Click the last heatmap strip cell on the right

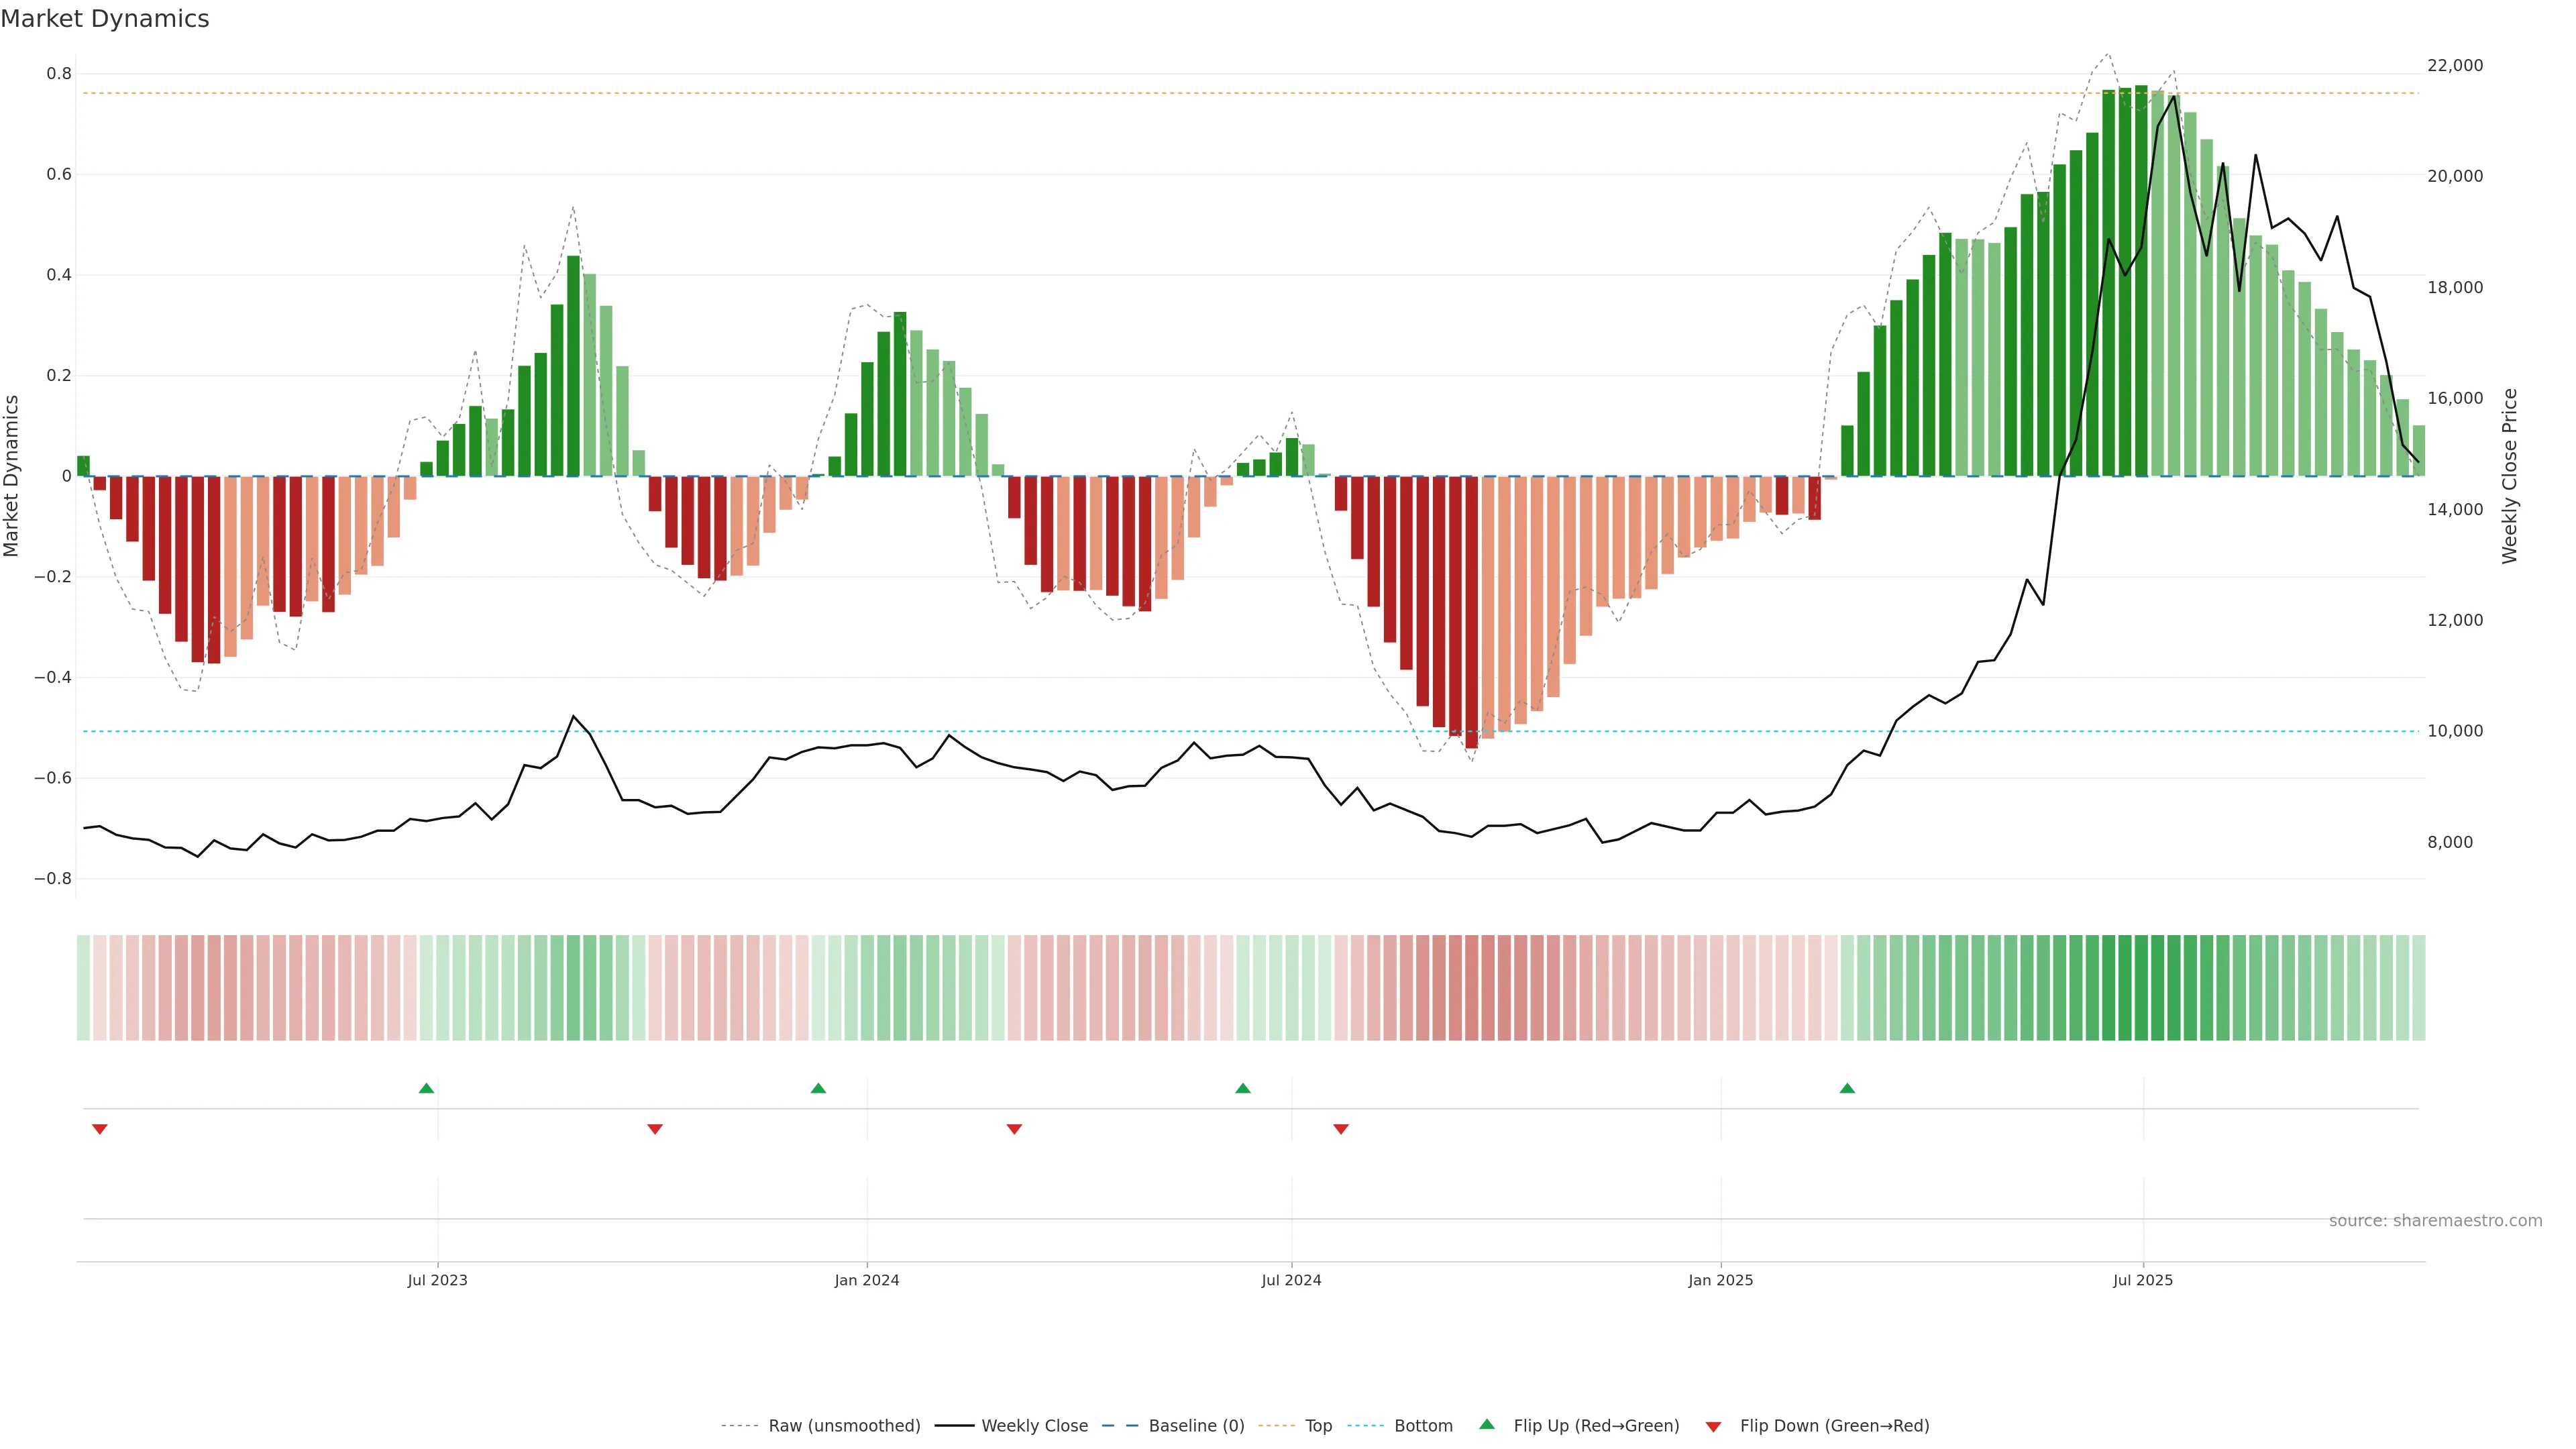[x=2418, y=988]
